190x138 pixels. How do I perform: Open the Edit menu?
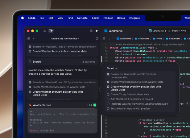51,18
